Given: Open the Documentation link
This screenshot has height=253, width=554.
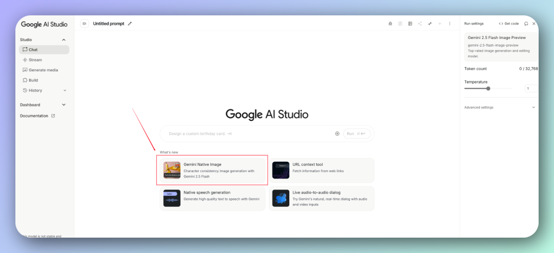Looking at the screenshot, I should pyautogui.click(x=37, y=116).
